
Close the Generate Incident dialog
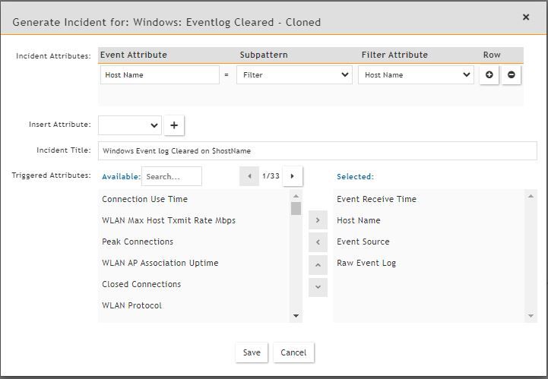[526, 17]
